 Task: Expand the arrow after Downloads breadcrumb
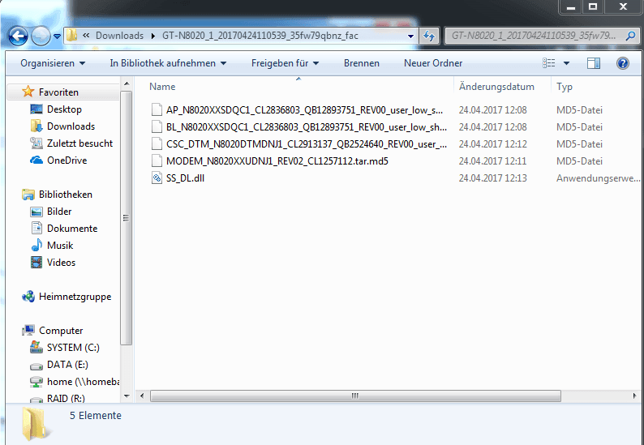click(x=153, y=36)
